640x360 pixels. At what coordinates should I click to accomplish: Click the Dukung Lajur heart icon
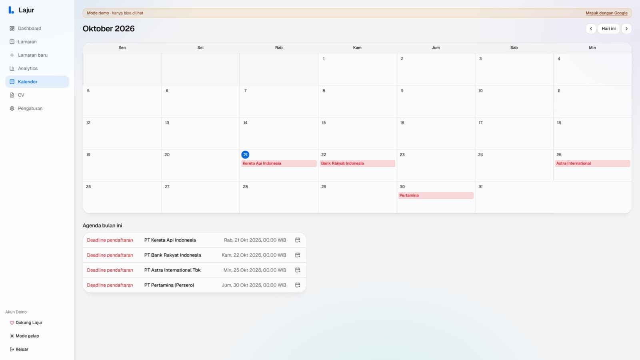[x=12, y=323]
